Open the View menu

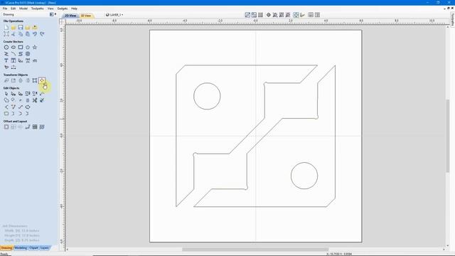point(50,9)
